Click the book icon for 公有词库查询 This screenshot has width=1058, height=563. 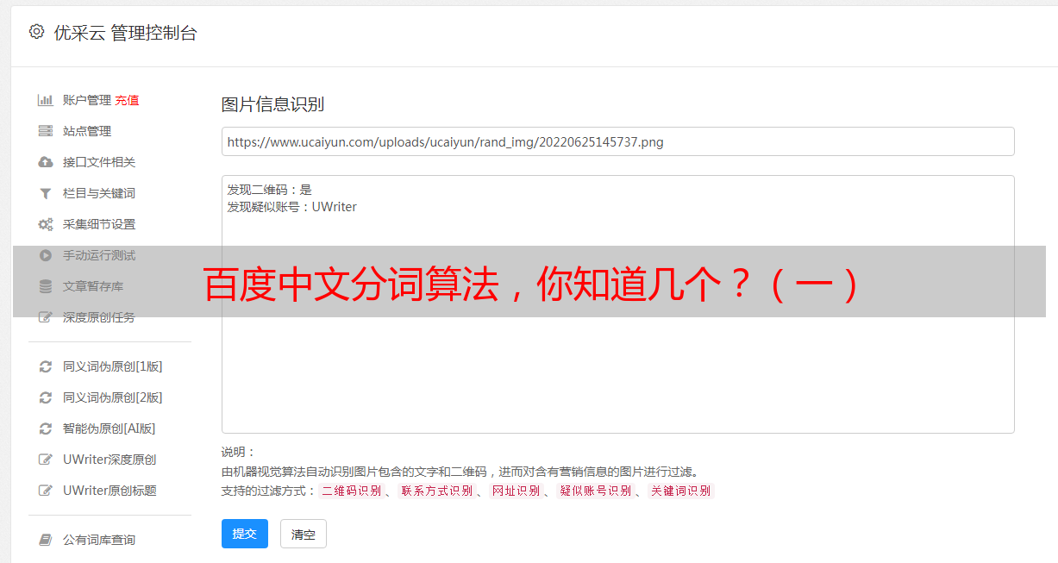pos(46,540)
